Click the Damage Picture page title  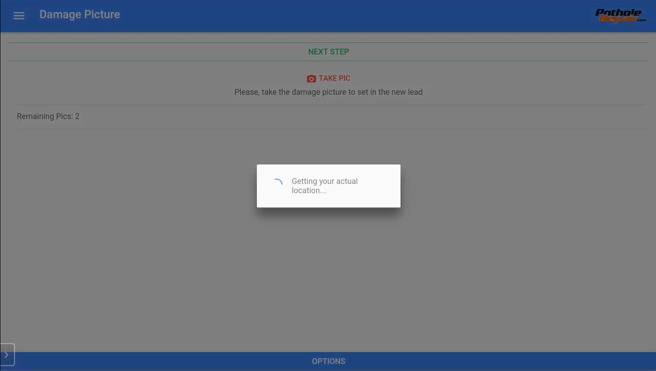(x=80, y=15)
